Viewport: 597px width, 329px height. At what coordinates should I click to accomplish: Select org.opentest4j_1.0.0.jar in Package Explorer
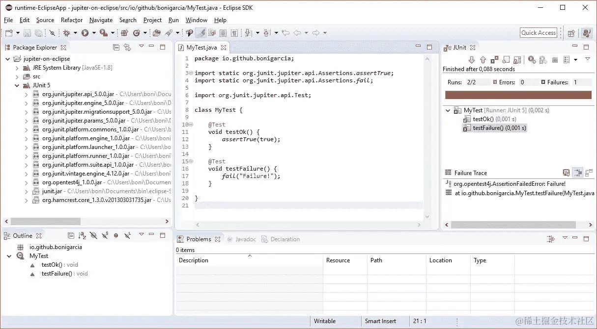tap(72, 182)
